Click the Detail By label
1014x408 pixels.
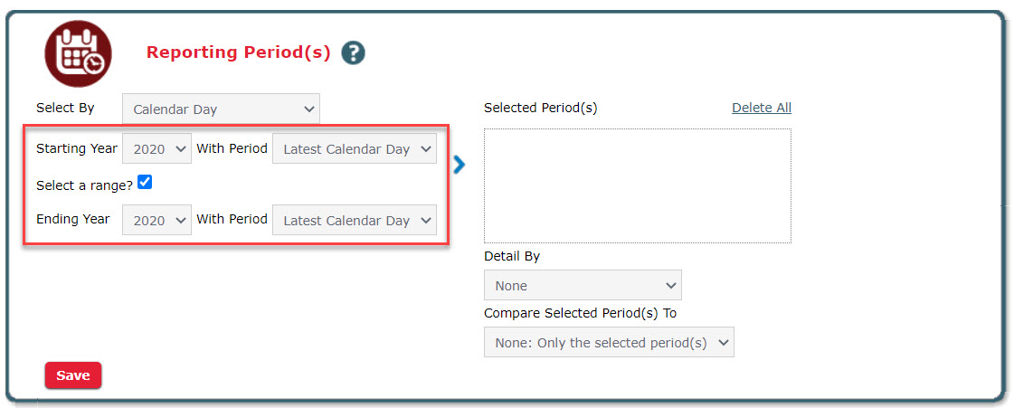[x=511, y=256]
